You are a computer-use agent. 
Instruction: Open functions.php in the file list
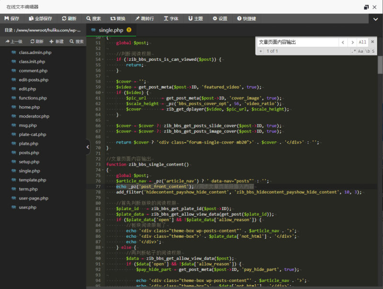pyautogui.click(x=33, y=98)
